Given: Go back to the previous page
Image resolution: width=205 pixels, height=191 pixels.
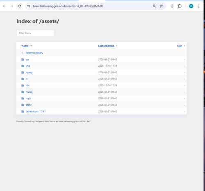Looking at the screenshot, I should coord(4,6).
